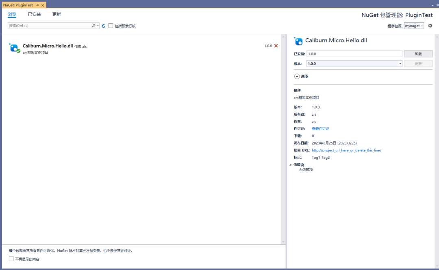Check 不再显示此内容 checkbox

pos(11,259)
